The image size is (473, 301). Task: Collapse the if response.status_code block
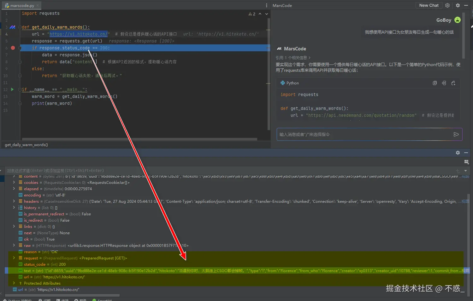20,48
